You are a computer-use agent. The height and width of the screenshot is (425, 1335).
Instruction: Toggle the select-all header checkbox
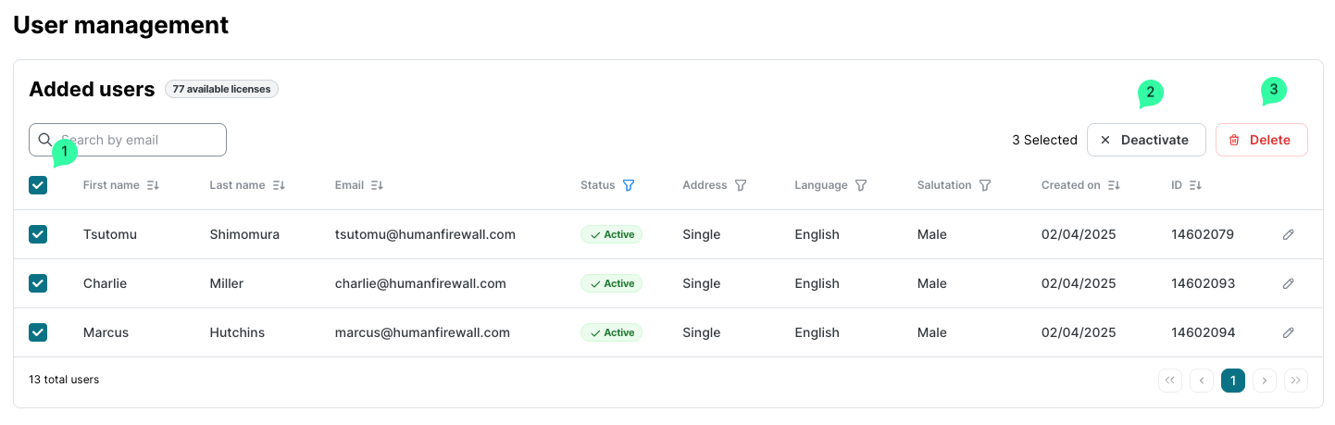pos(38,185)
